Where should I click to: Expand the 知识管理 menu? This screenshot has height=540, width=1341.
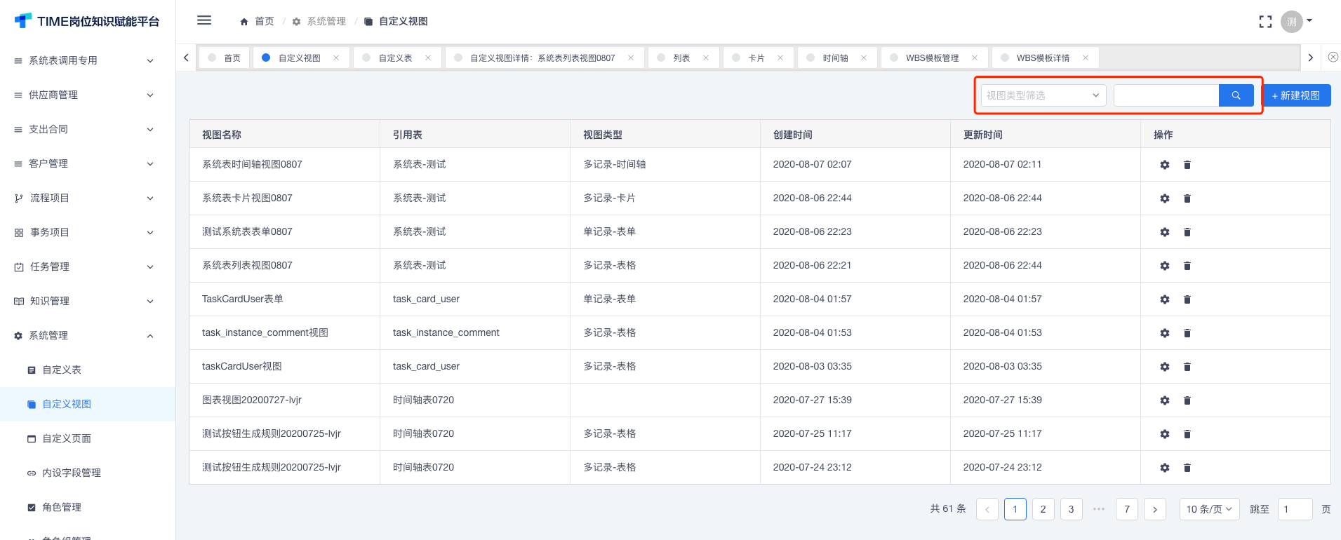coord(87,301)
